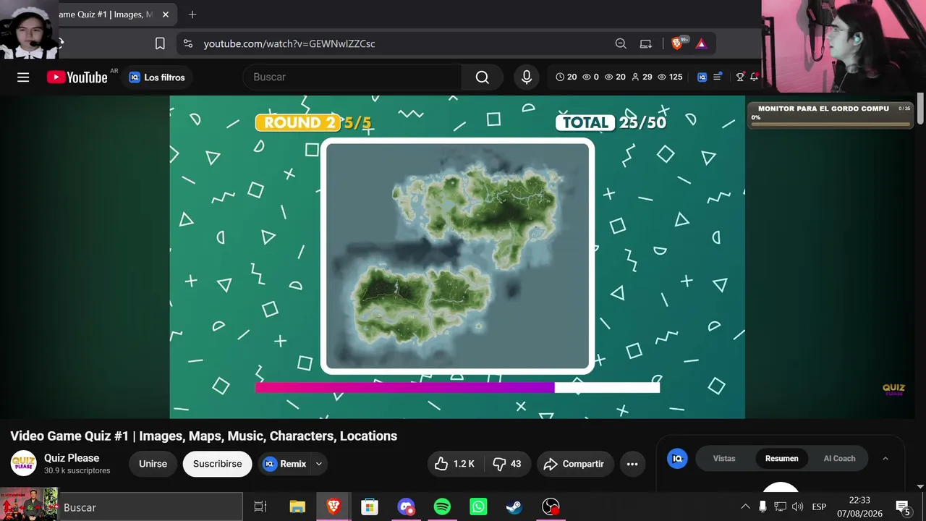Open Brave Rewards triangle icon
Image resolution: width=926 pixels, height=521 pixels.
(701, 43)
